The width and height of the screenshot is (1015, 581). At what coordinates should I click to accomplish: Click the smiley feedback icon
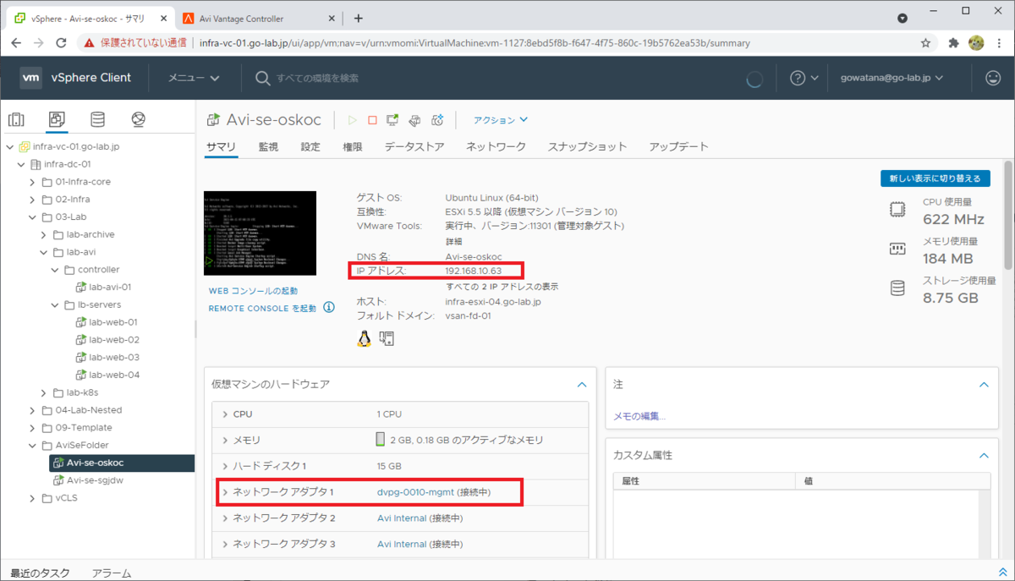(993, 78)
